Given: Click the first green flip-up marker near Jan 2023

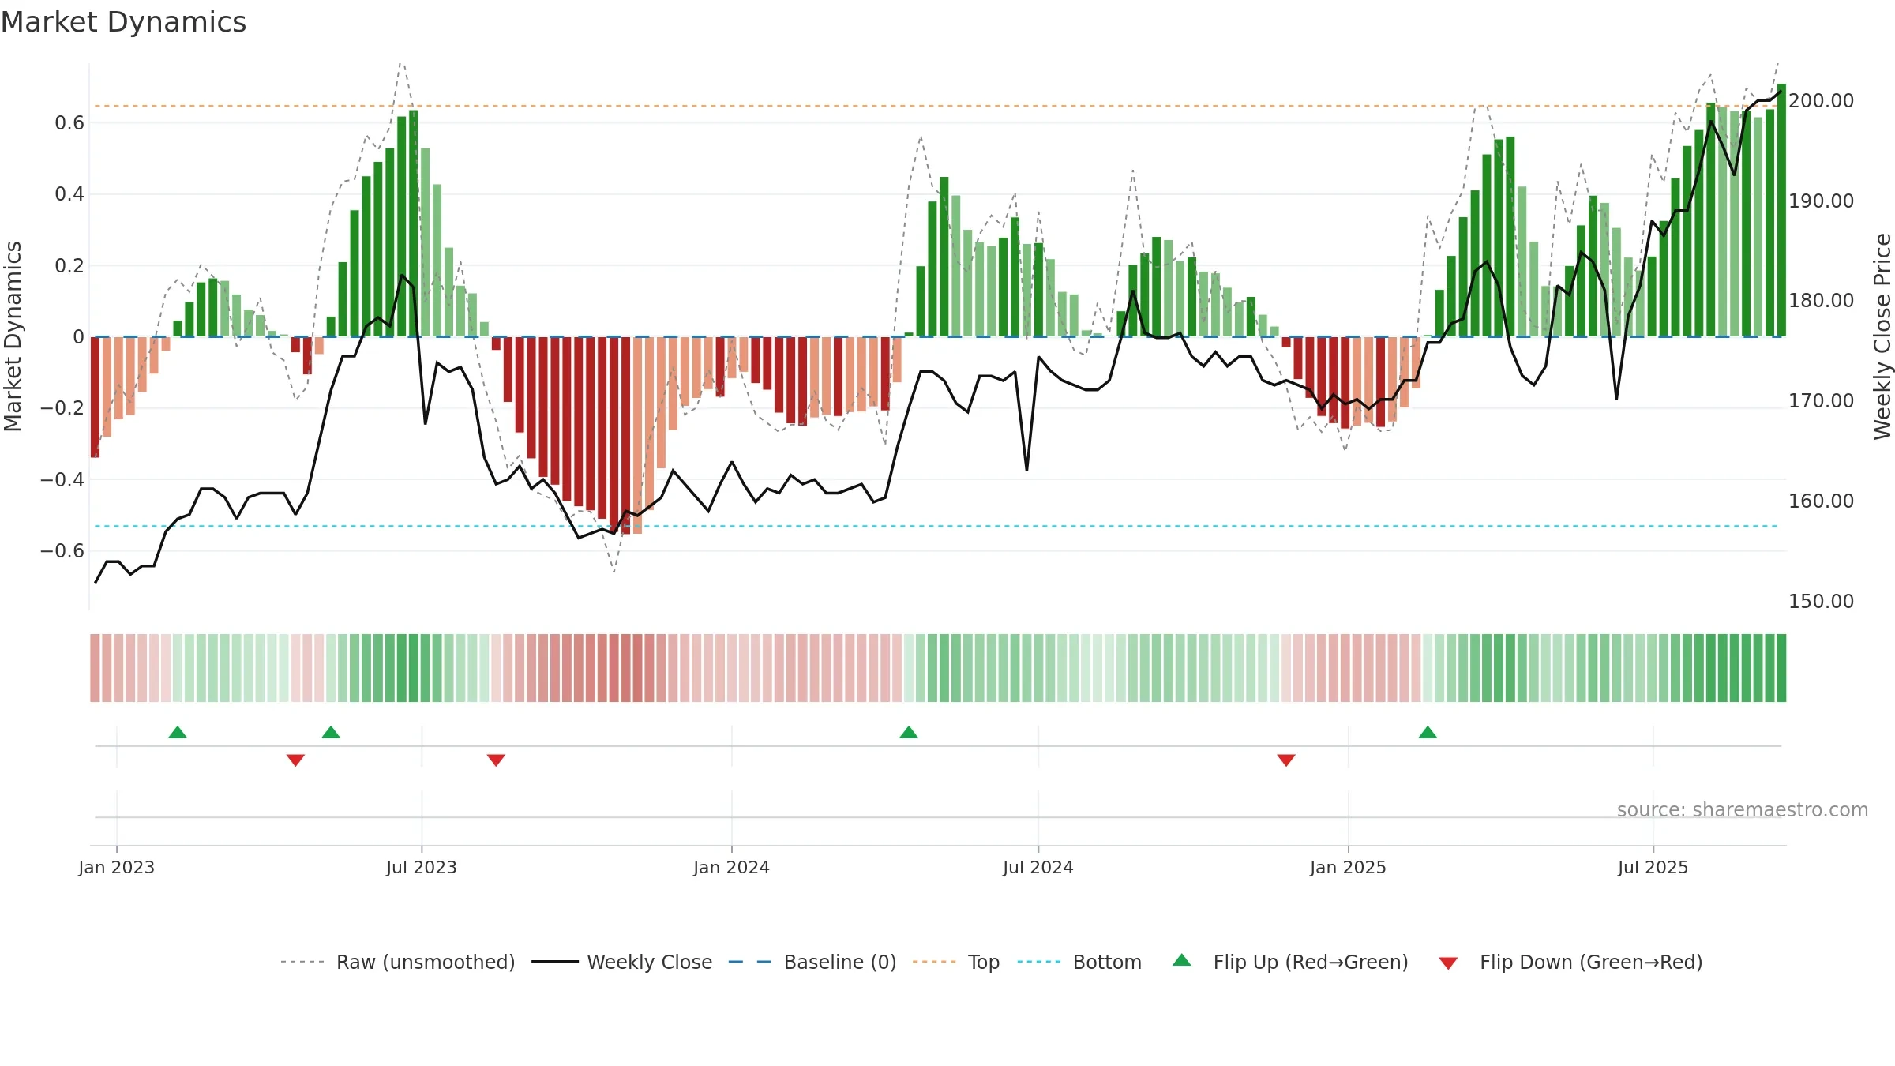Looking at the screenshot, I should (178, 732).
